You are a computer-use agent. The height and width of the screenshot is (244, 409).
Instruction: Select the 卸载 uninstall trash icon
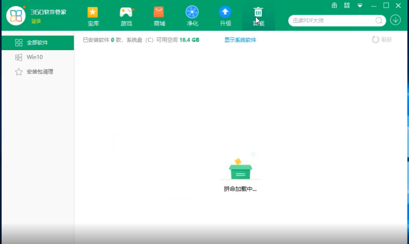coord(258,13)
